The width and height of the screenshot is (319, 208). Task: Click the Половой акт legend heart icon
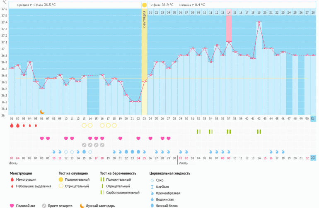(x=12, y=206)
